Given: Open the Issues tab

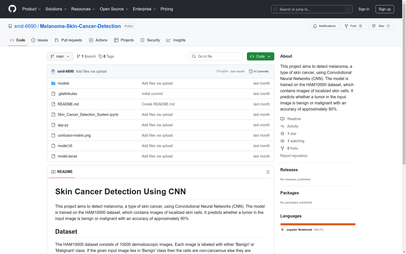Looking at the screenshot, I should [40, 40].
